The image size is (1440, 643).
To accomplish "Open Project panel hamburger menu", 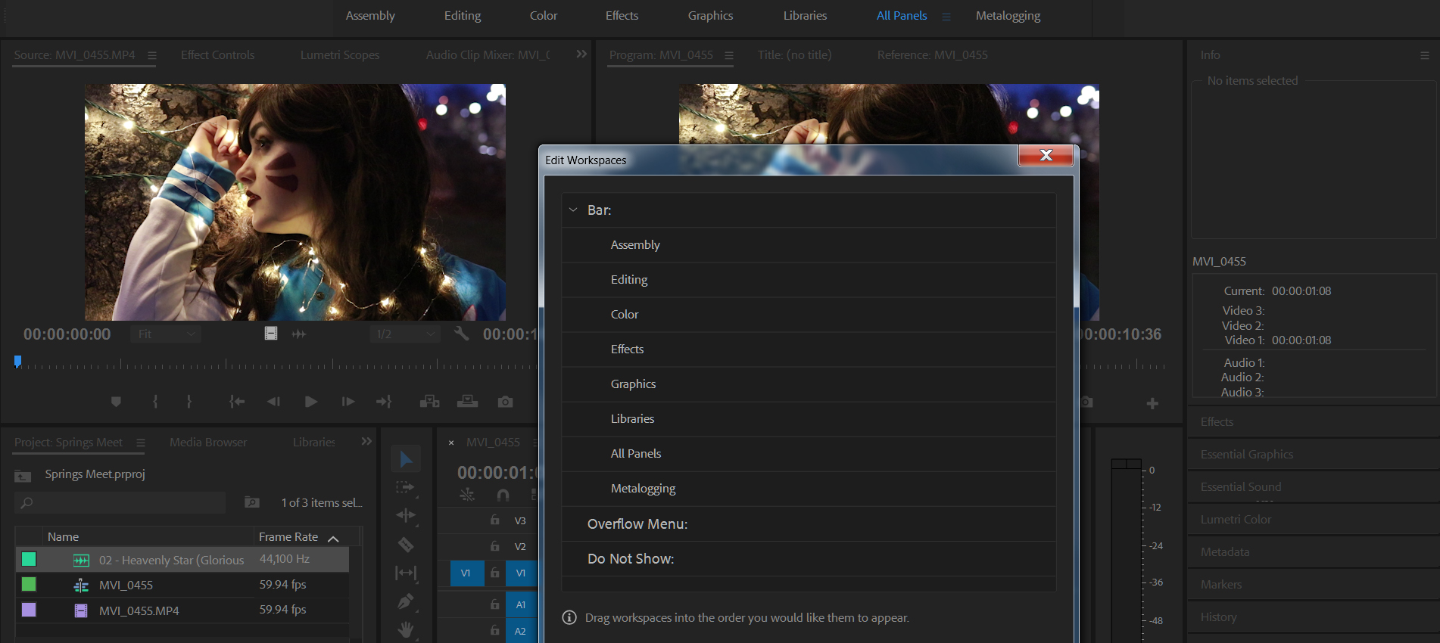I will coord(141,443).
